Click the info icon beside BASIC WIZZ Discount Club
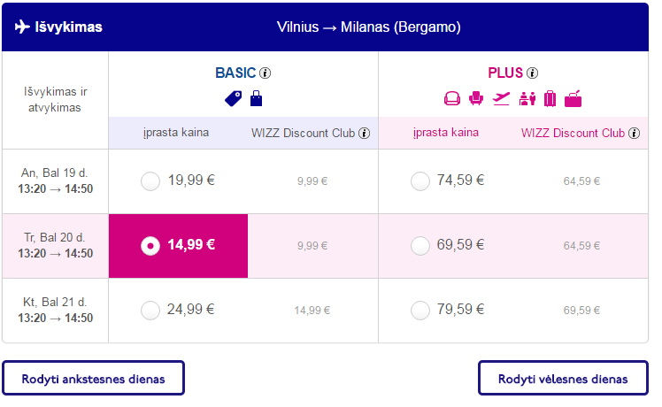Image resolution: width=662 pixels, height=407 pixels. [x=364, y=134]
